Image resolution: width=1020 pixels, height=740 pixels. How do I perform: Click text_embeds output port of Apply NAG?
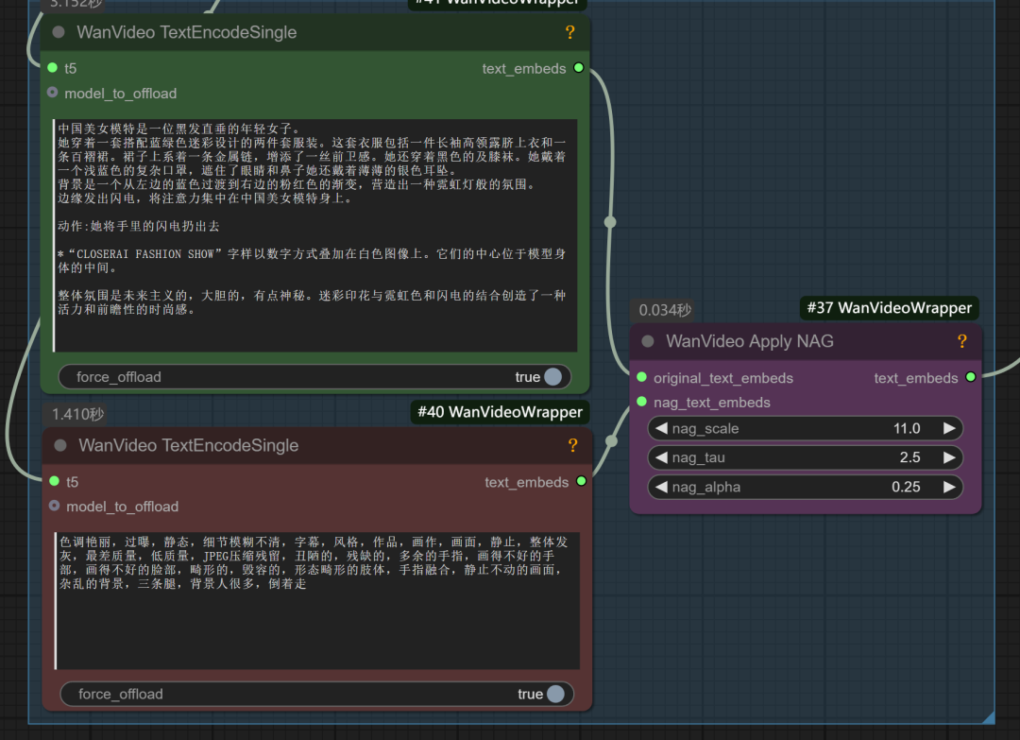971,377
